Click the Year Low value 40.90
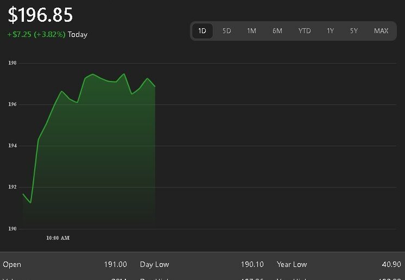405x280 pixels. tap(391, 265)
